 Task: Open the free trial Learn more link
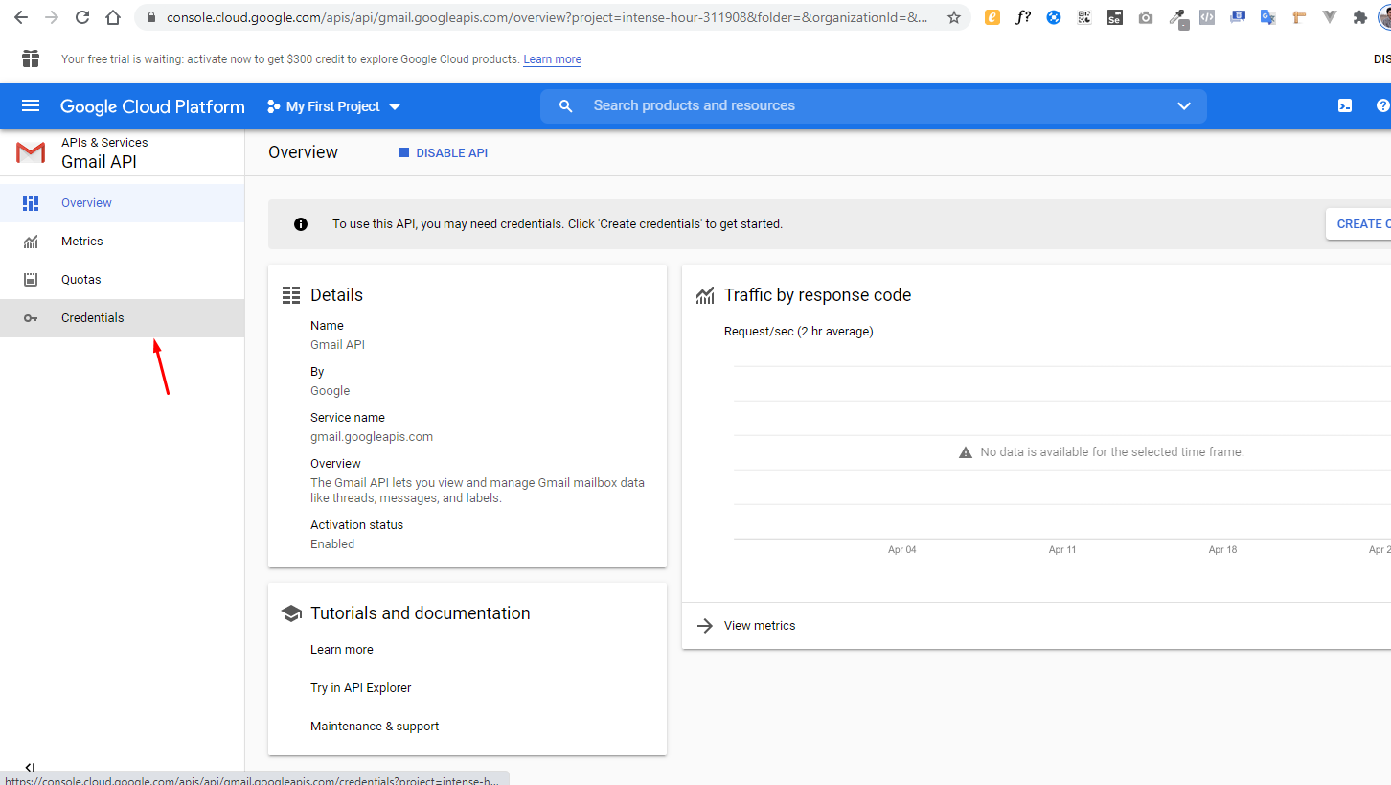pos(552,58)
